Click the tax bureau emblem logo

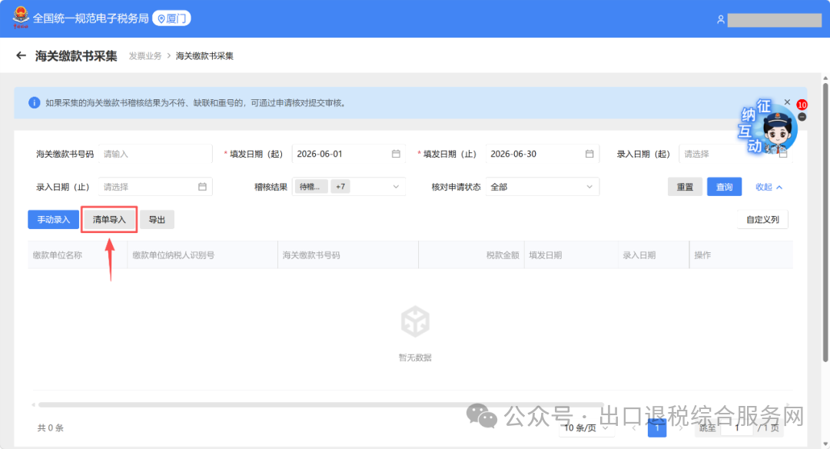pos(21,18)
